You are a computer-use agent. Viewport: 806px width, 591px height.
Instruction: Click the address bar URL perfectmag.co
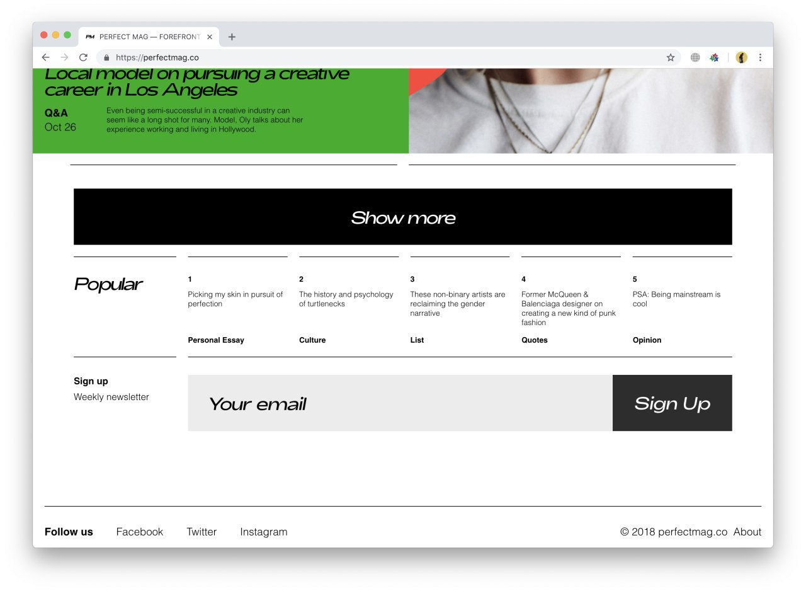click(x=157, y=57)
